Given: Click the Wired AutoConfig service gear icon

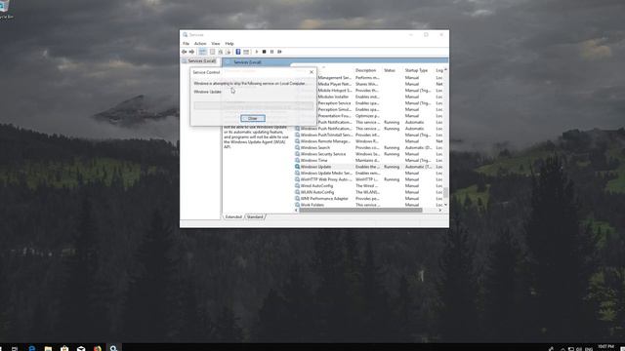Looking at the screenshot, I should pyautogui.click(x=297, y=186).
